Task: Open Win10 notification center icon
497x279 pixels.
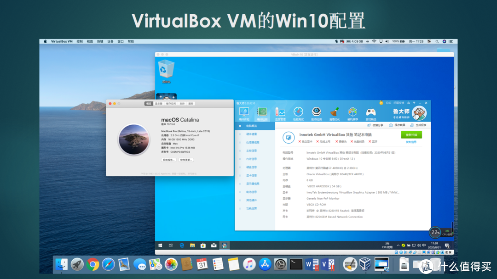Action: pos(447,246)
